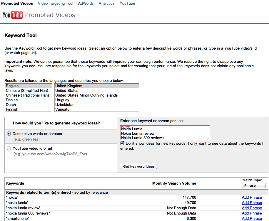
Task: Open the Match Type Phrase dropdown
Action: click(x=254, y=185)
